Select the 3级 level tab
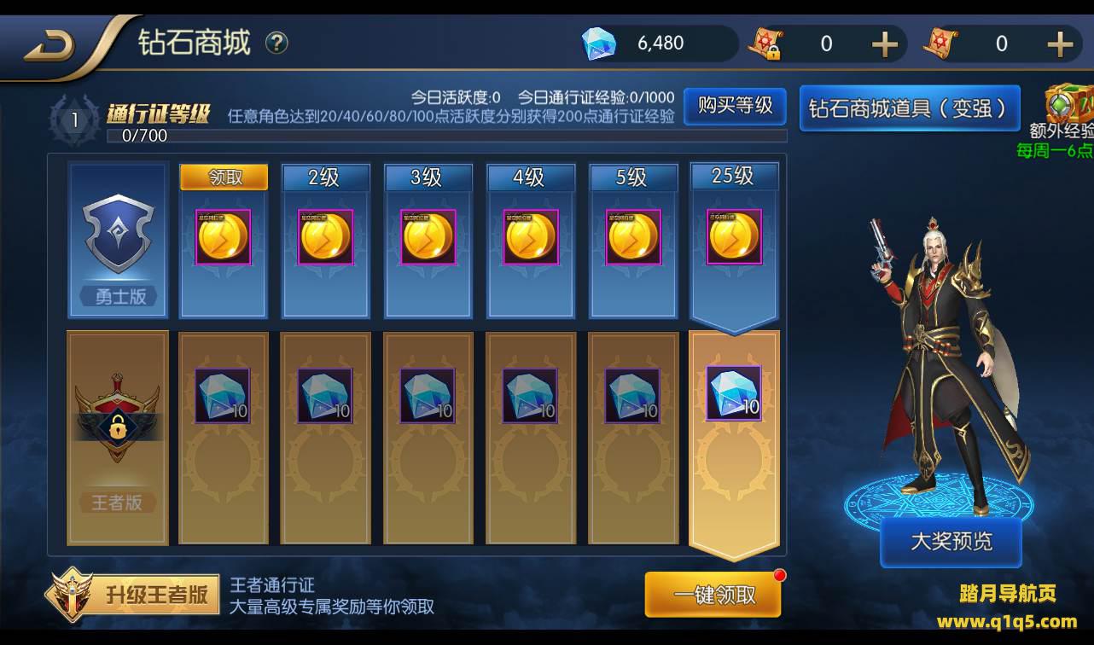The width and height of the screenshot is (1094, 645). pos(428,177)
